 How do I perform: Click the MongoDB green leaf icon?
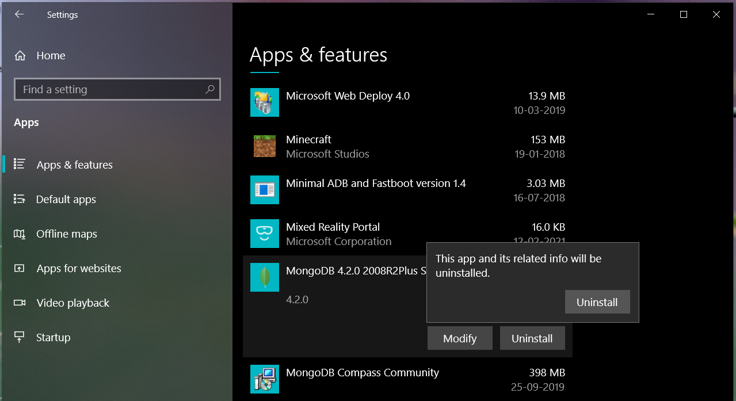coord(265,277)
